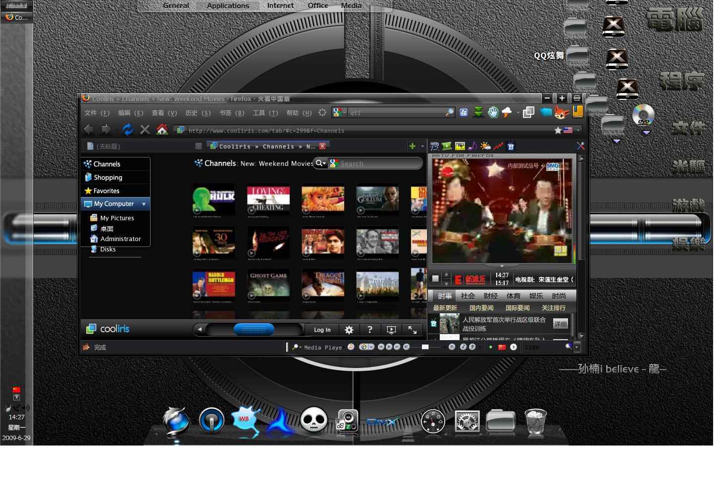Open the Google search engine dropdown
Image resolution: width=725 pixels, height=497 pixels.
339,112
